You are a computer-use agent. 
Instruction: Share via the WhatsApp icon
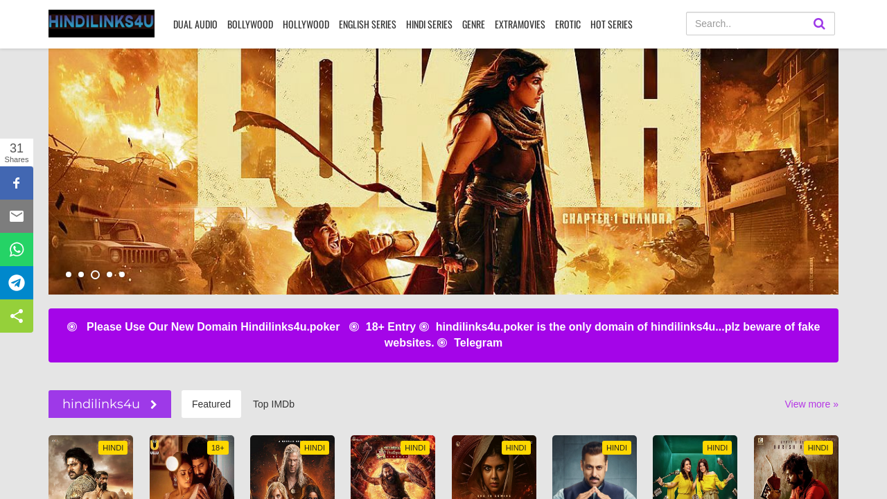(x=17, y=249)
